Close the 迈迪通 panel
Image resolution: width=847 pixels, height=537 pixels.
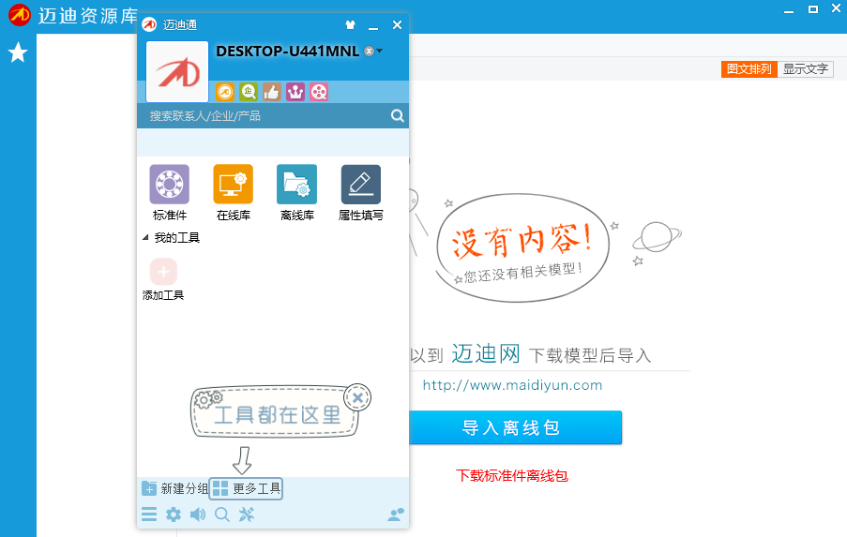tap(397, 24)
